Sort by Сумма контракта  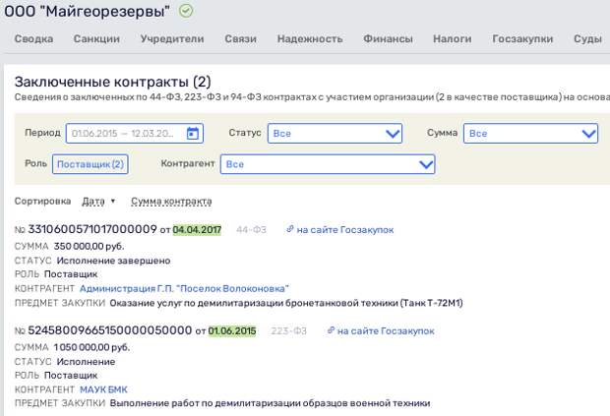pos(171,202)
